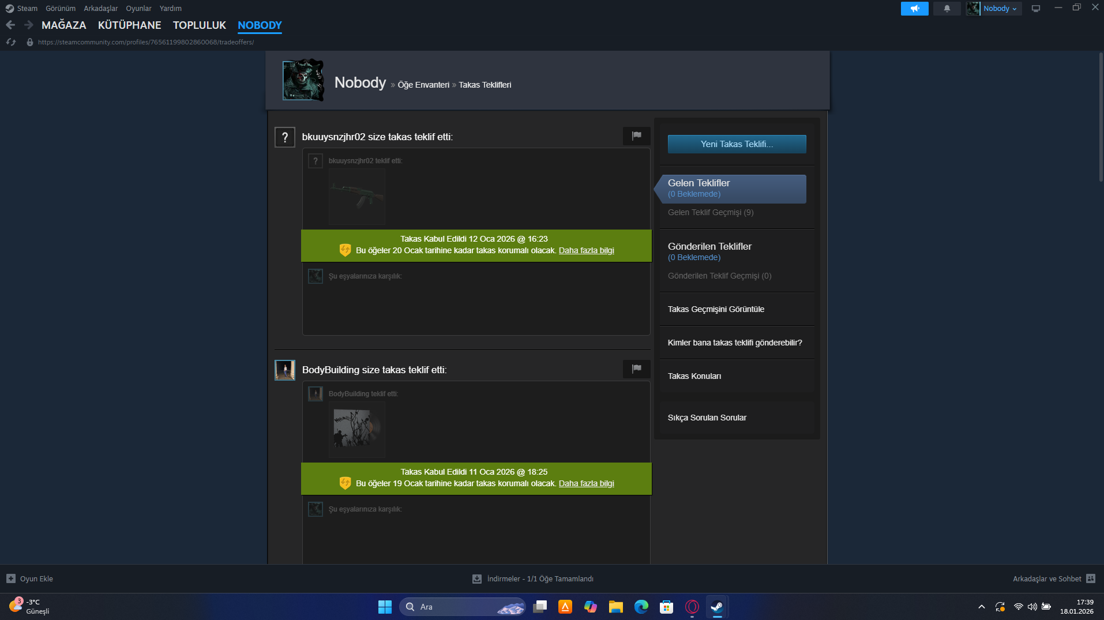The height and width of the screenshot is (620, 1104).
Task: Switch to the KÜTÜPHANE tab
Action: (130, 25)
